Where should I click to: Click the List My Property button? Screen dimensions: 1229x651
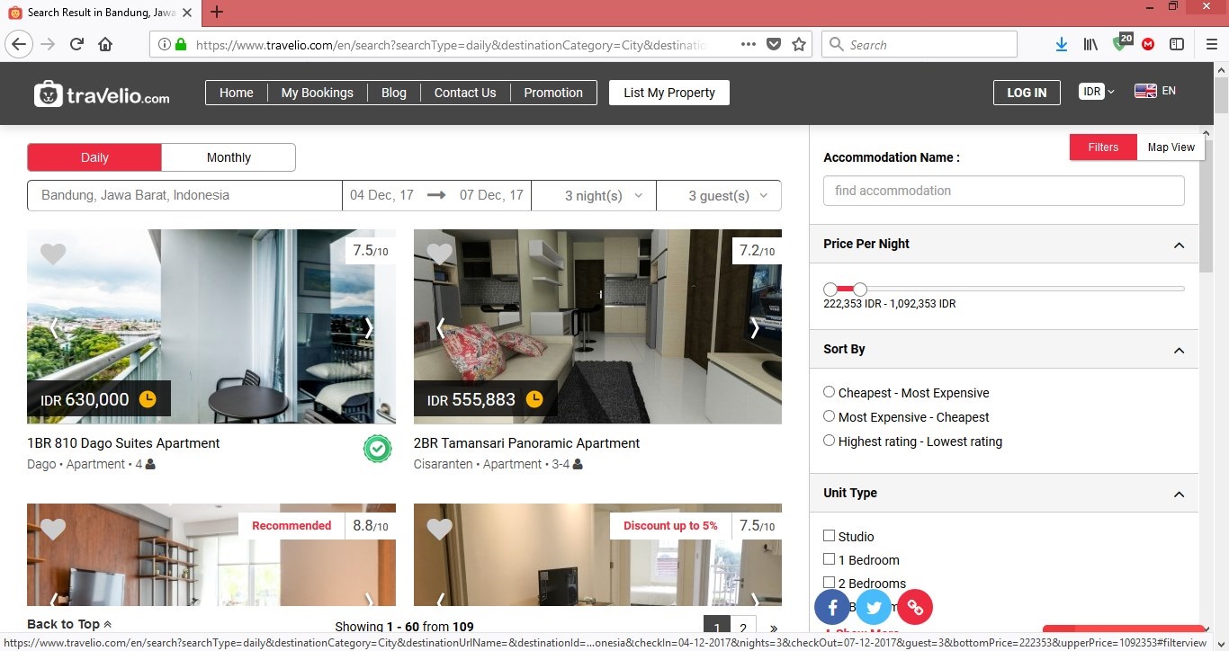coord(668,93)
